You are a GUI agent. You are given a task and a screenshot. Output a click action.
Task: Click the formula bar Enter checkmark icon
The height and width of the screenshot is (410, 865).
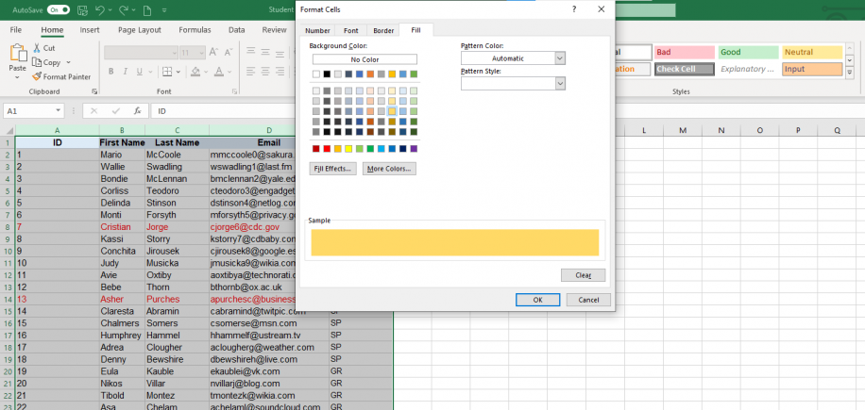tap(116, 111)
